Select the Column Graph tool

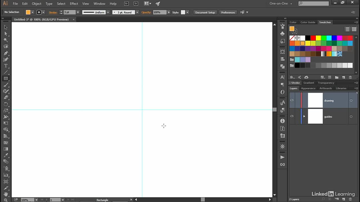(x=6, y=175)
